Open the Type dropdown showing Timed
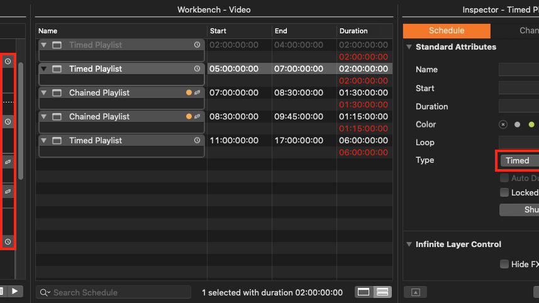Viewport: 539px width, 303px height. 520,161
